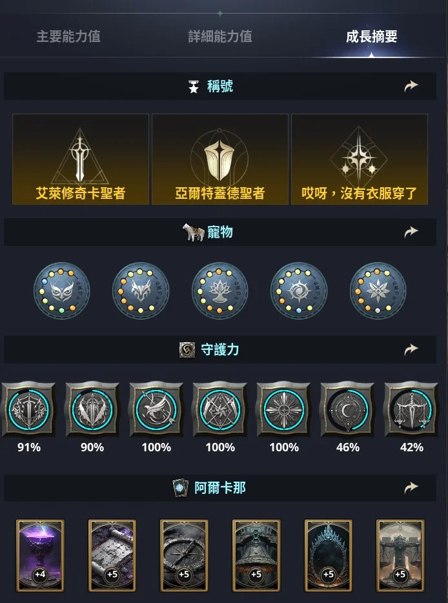This screenshot has height=603, width=448.
Task: Select the 亞爾特蓋德聖者 title card
Action: coord(220,159)
